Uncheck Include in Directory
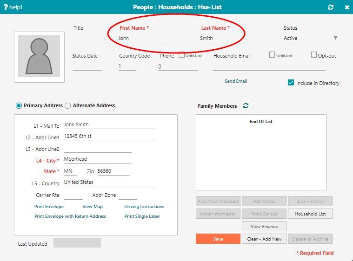This screenshot has height=261, width=353. (x=291, y=83)
